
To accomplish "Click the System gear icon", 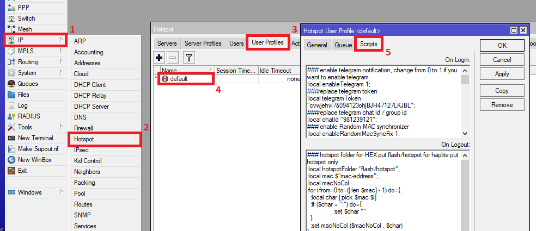I will [x=11, y=73].
